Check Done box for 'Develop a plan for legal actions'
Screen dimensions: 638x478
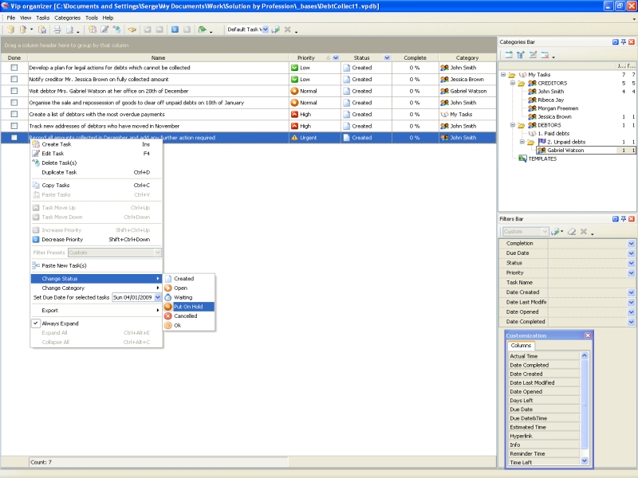[14, 69]
